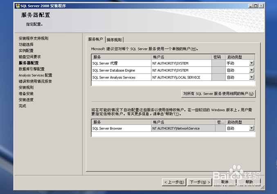Close the SQL Server 2008 setup window
The width and height of the screenshot is (277, 194).
coord(261,6)
